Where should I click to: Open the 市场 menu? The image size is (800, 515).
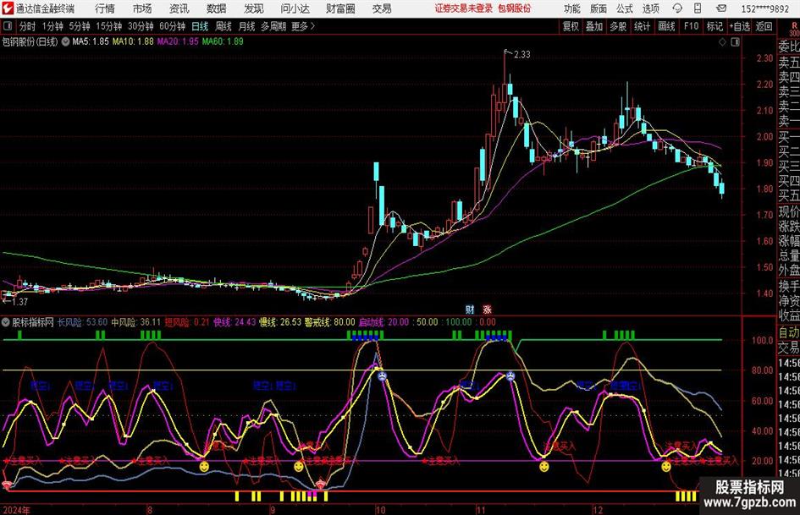tap(142, 8)
